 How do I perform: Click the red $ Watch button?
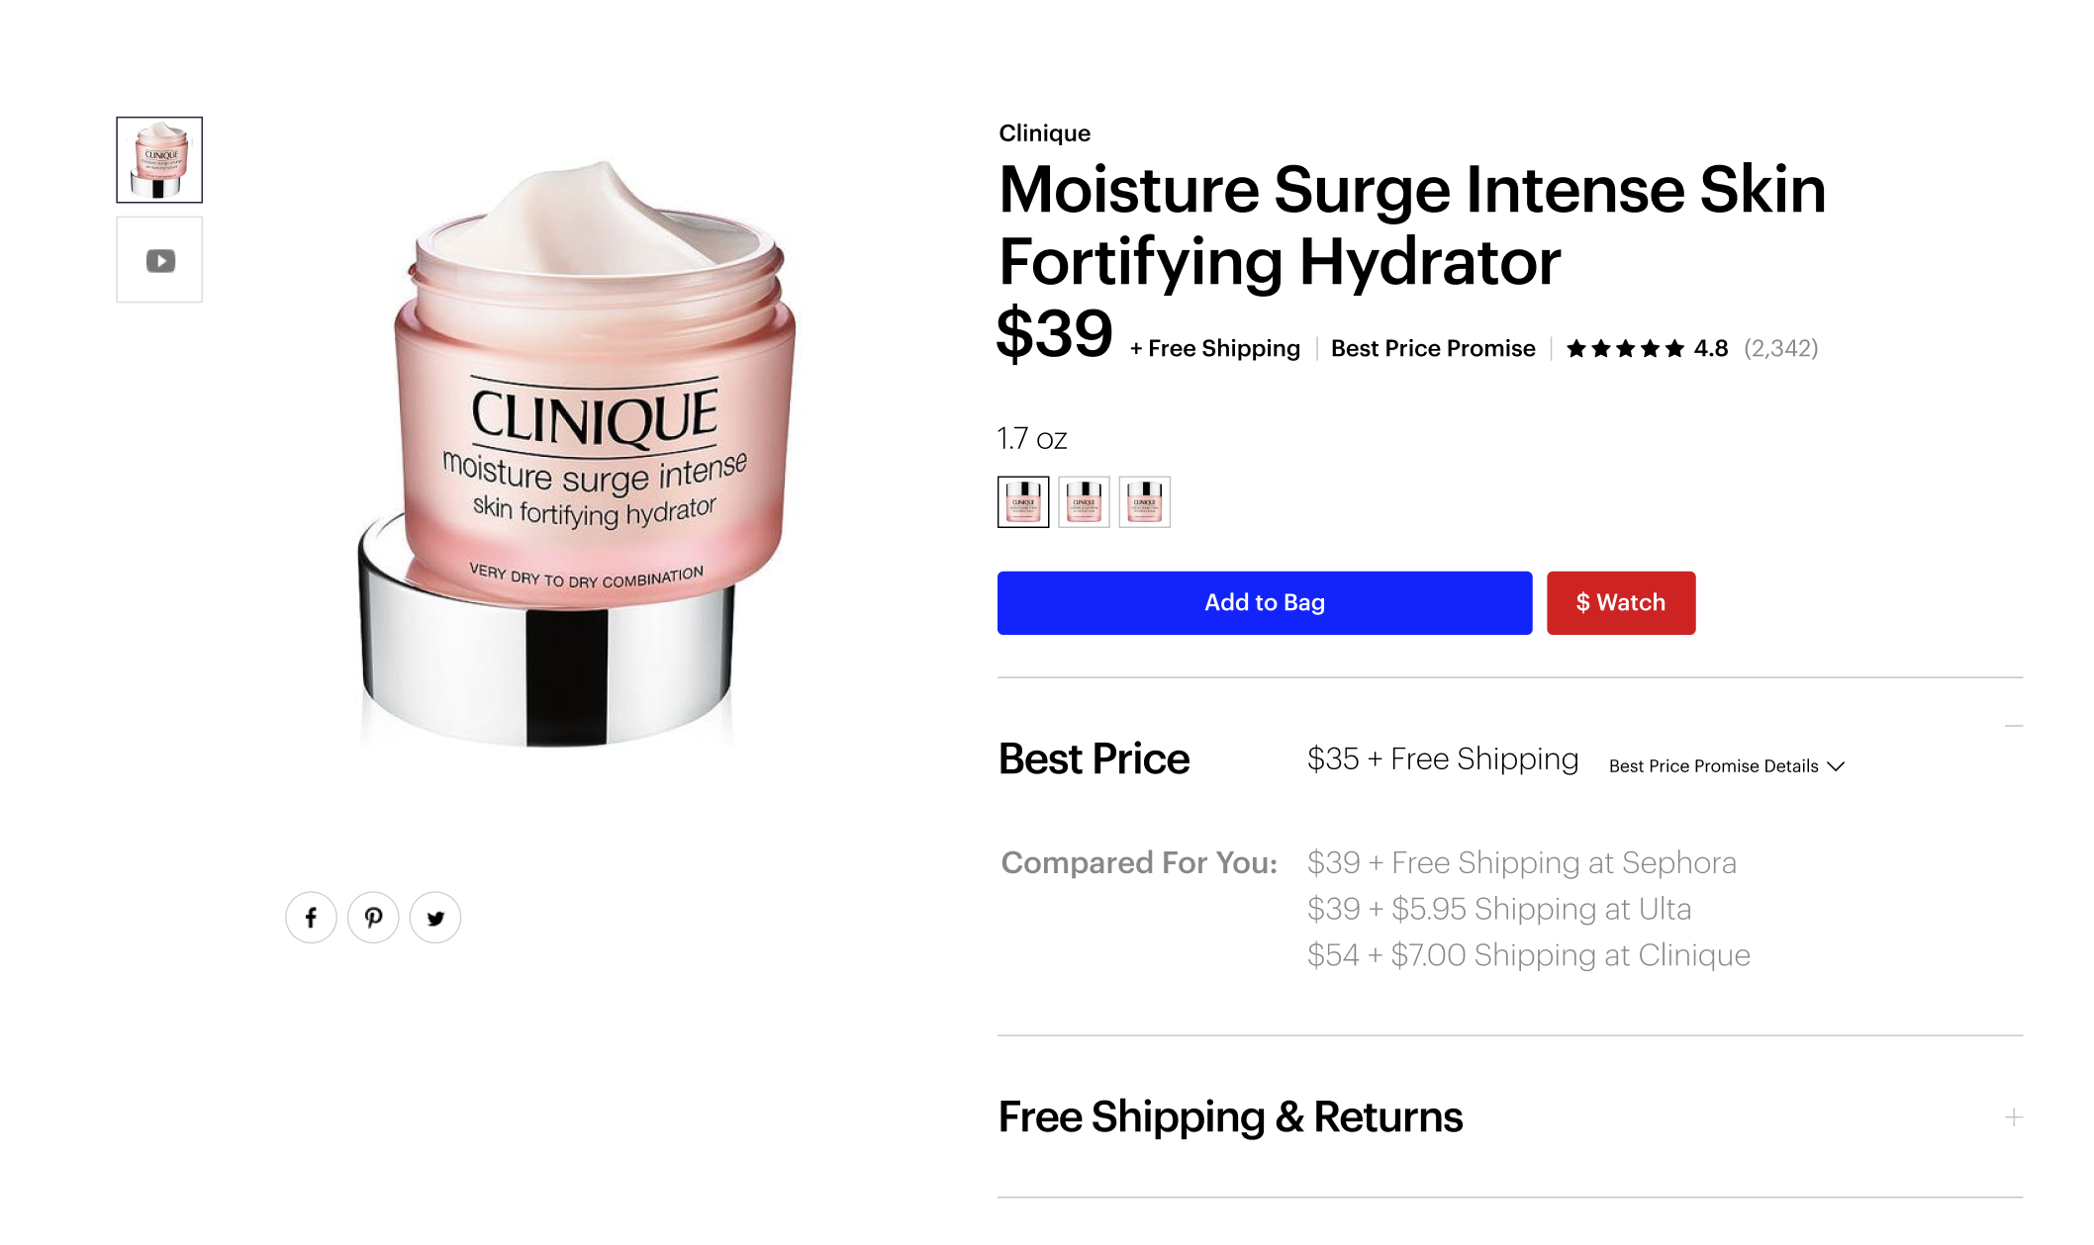pos(1621,602)
